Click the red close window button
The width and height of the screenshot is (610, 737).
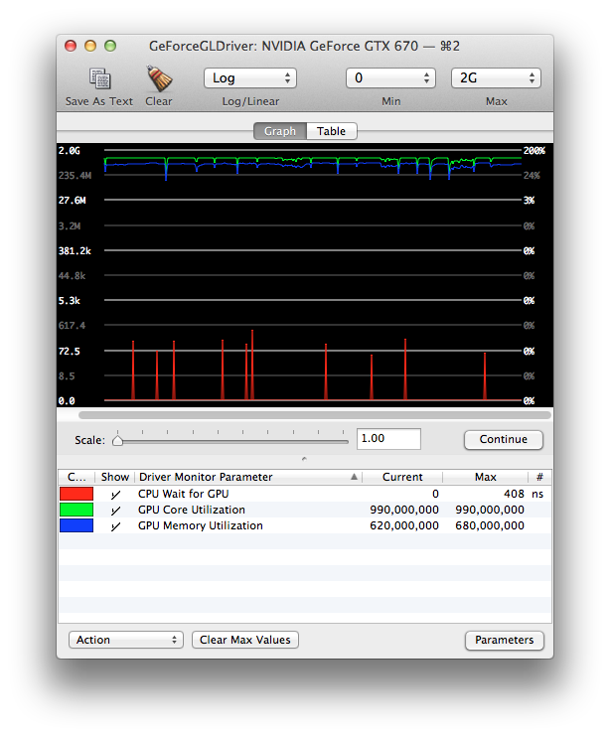tap(71, 46)
